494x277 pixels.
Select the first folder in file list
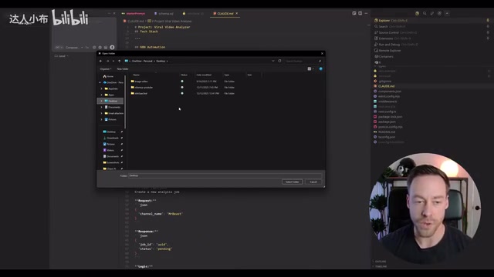[x=140, y=82]
